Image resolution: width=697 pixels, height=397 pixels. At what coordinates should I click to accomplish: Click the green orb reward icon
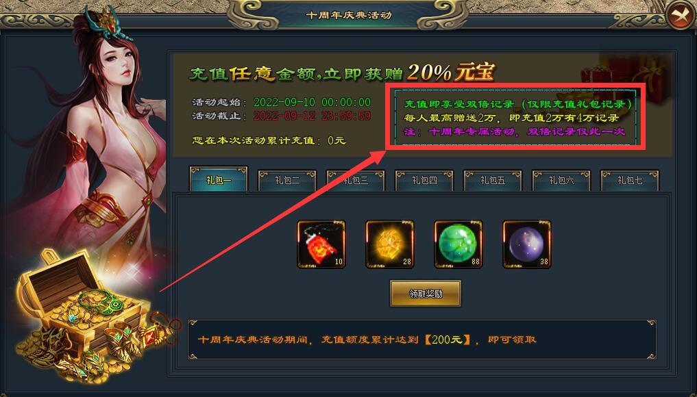coord(458,244)
